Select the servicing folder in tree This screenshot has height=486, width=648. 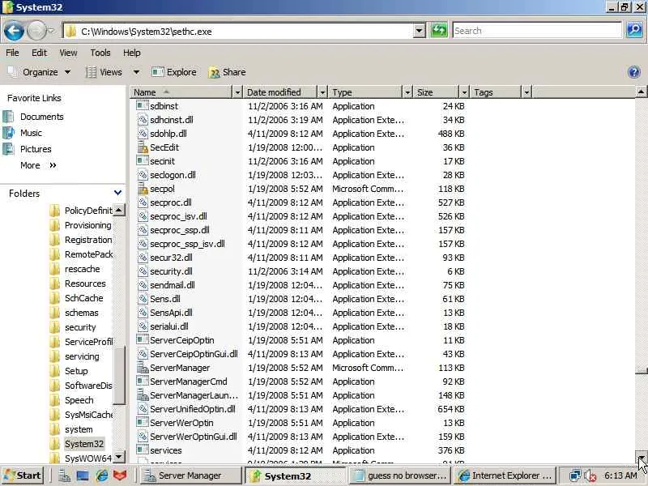[x=82, y=356]
